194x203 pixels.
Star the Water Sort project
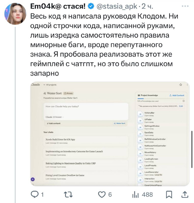(x=181, y=84)
